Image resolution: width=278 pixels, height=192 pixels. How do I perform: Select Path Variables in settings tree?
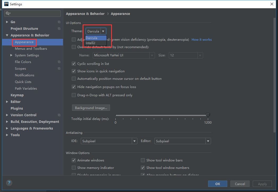click(26, 89)
